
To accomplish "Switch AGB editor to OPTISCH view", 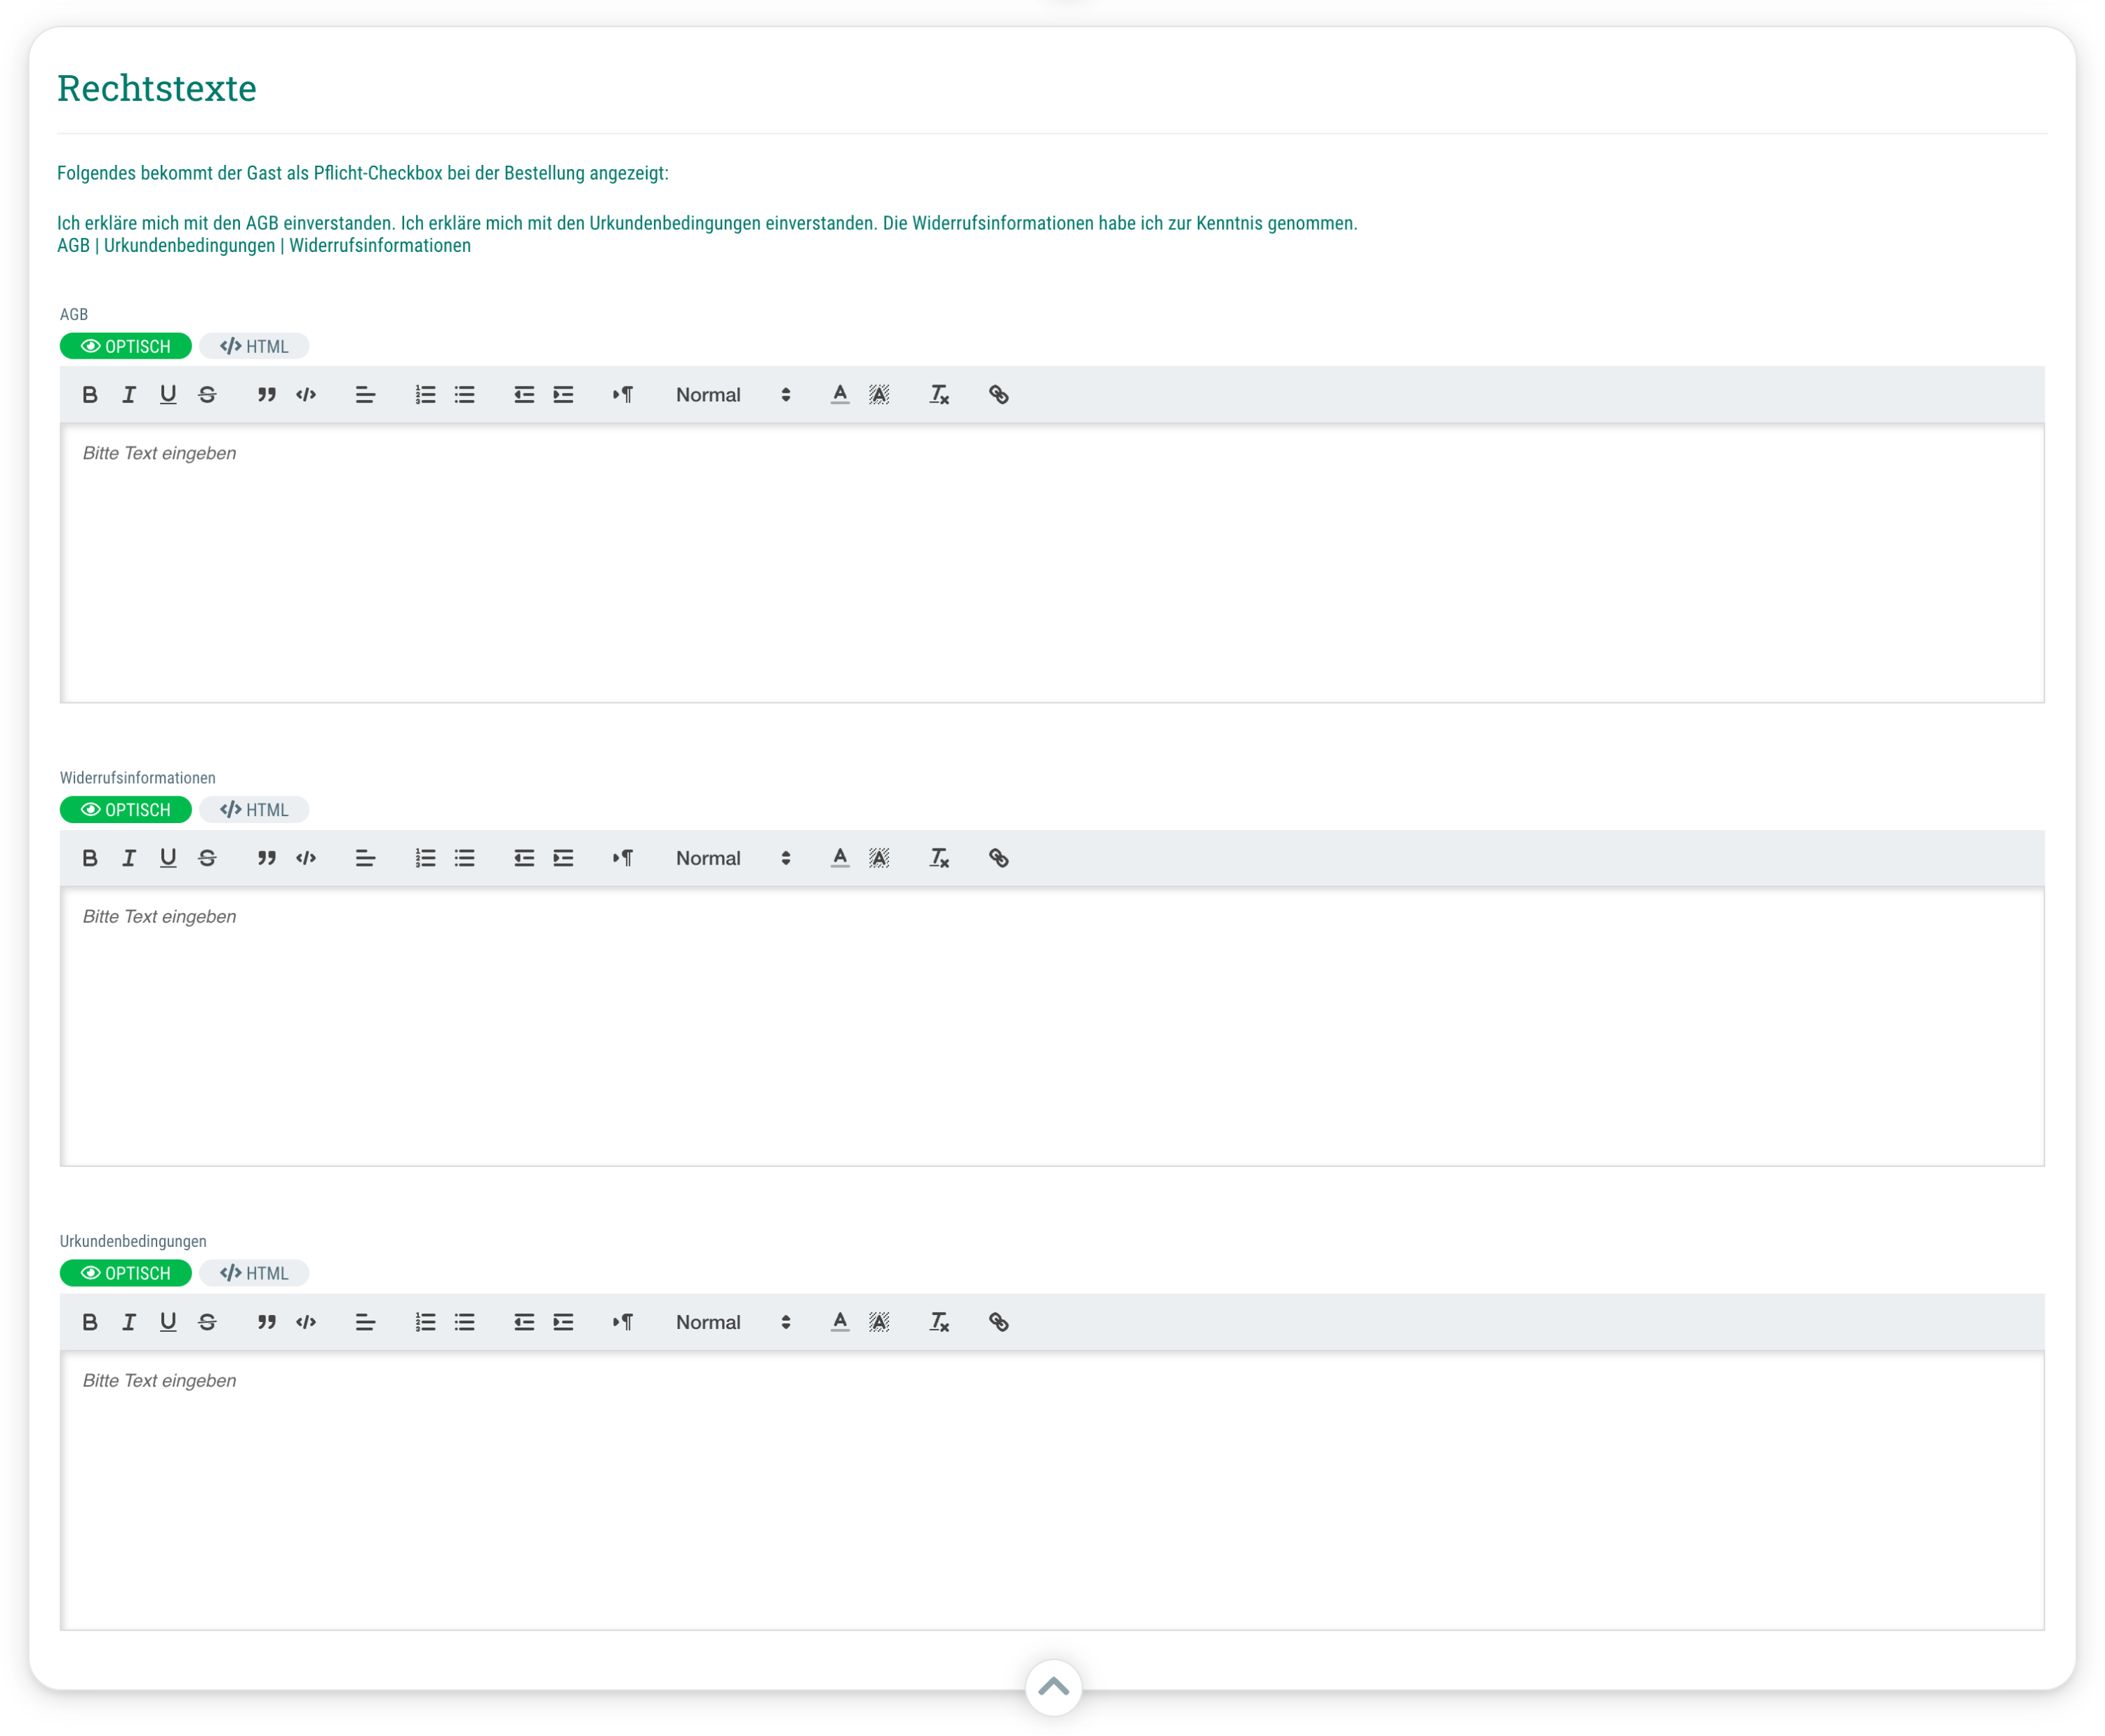I will tap(126, 346).
